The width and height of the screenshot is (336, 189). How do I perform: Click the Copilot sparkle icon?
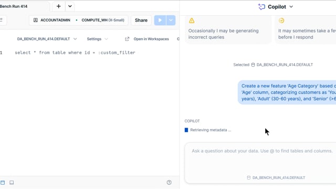point(261,7)
